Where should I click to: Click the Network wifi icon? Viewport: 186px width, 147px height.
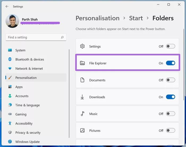coord(10,68)
